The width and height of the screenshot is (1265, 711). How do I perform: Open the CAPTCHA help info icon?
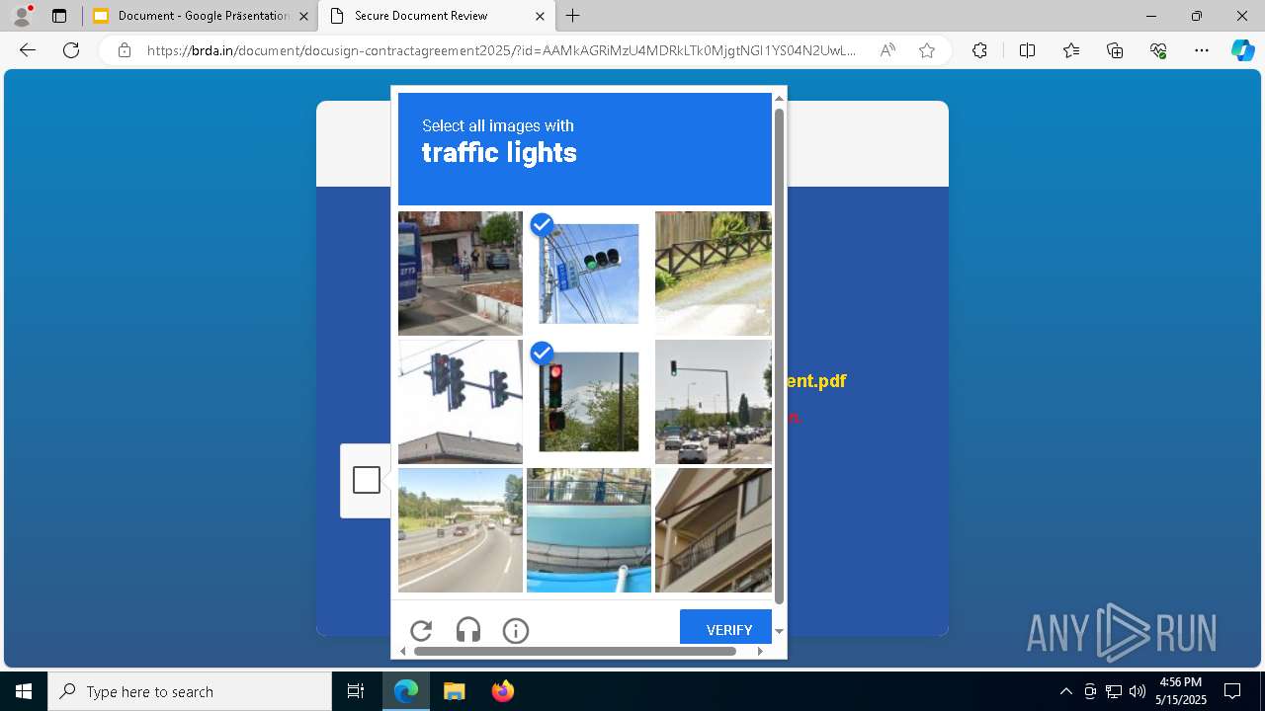pos(516,631)
